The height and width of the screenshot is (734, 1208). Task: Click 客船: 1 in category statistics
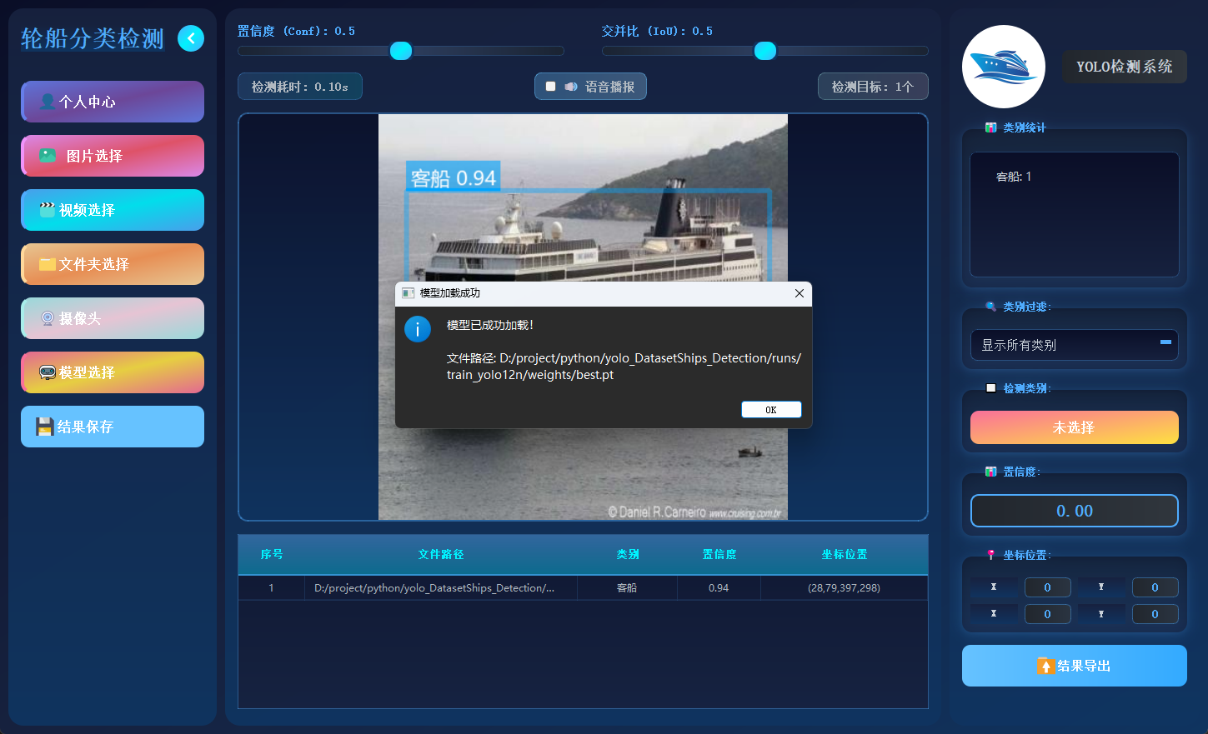point(1014,177)
